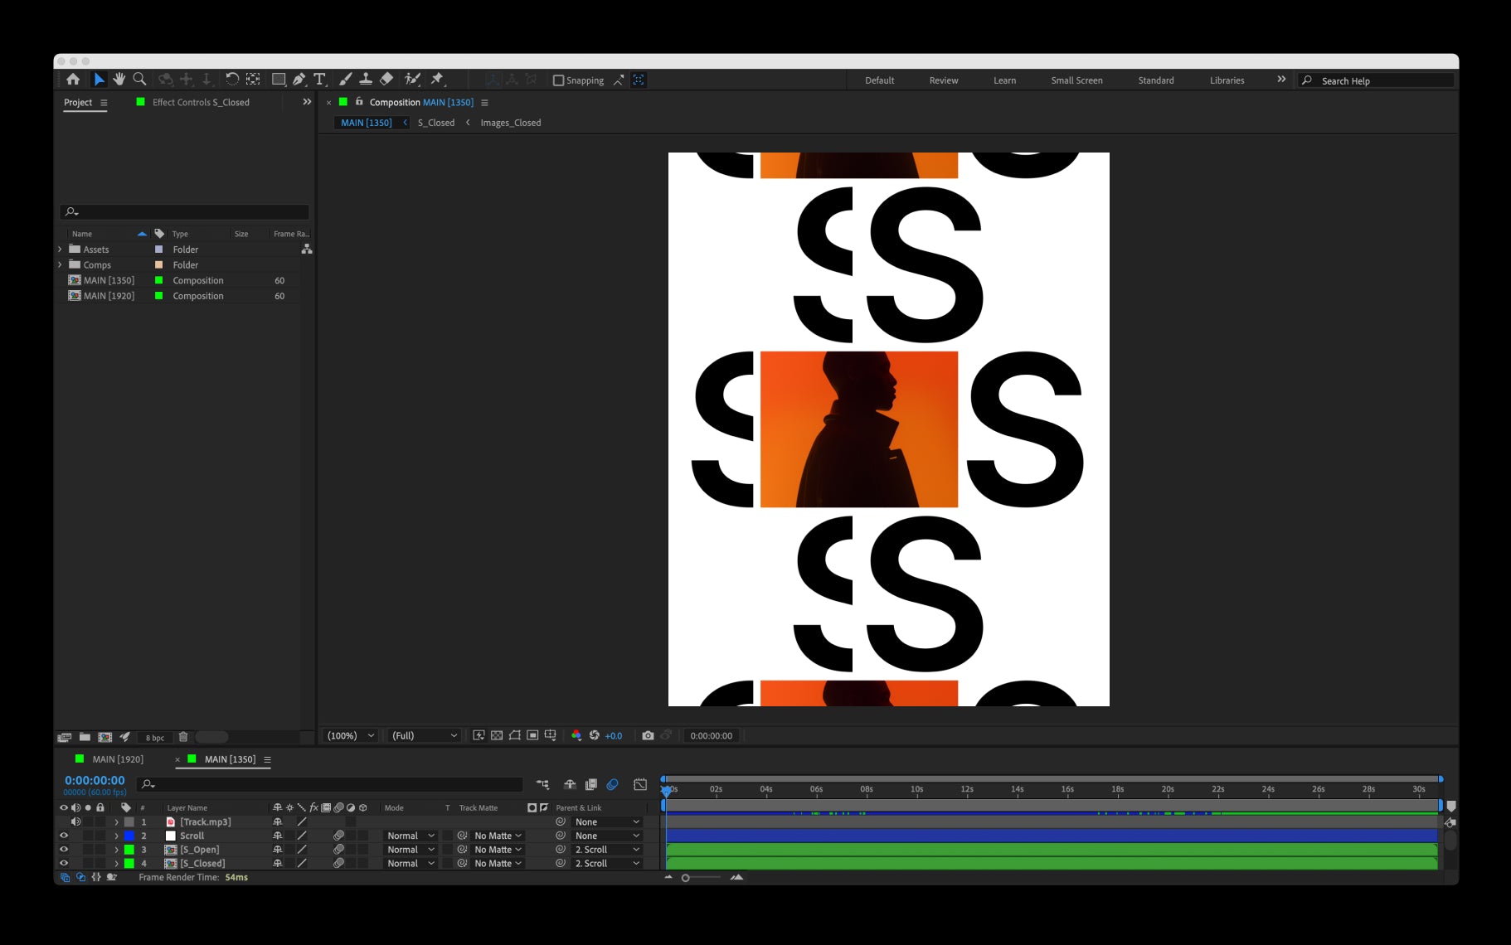
Task: Delete selected item with project trash icon
Action: click(x=183, y=737)
